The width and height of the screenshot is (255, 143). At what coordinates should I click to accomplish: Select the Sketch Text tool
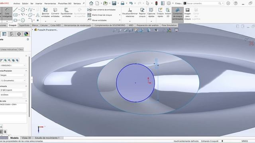37,15
